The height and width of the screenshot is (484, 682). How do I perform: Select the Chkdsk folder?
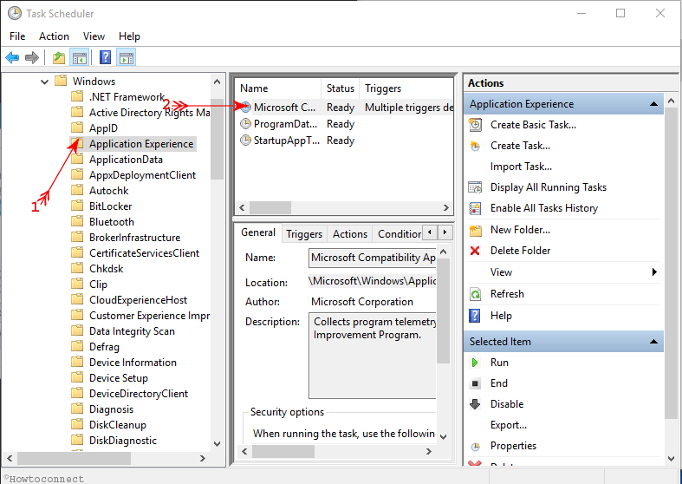106,269
